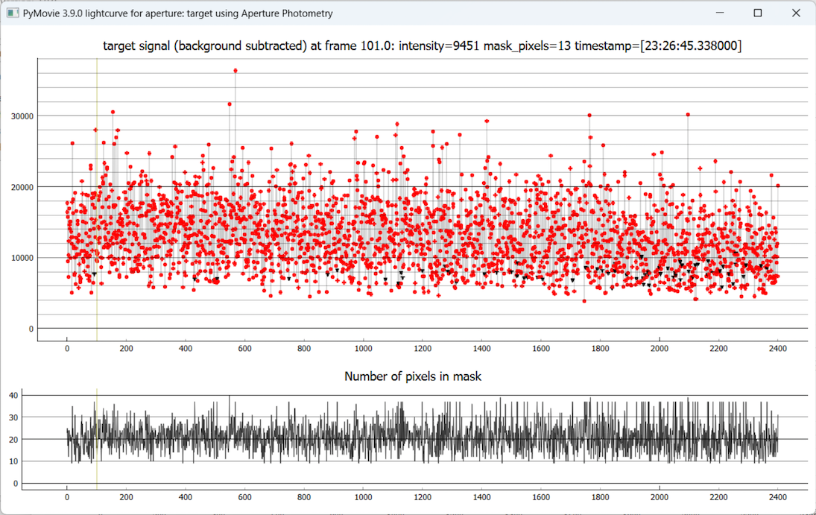Click the PyMovie icon in the title bar
The image size is (816, 515).
click(x=12, y=13)
